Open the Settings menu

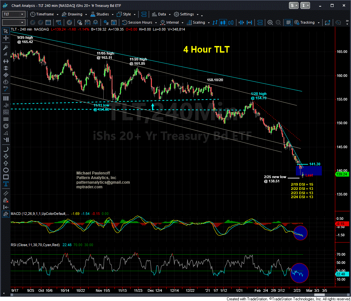(186, 14)
